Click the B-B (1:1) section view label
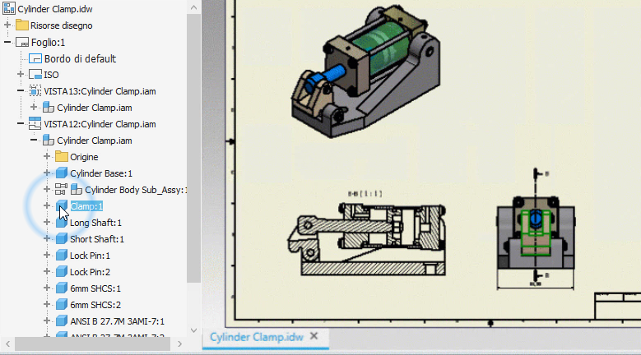The width and height of the screenshot is (641, 355). click(x=365, y=193)
